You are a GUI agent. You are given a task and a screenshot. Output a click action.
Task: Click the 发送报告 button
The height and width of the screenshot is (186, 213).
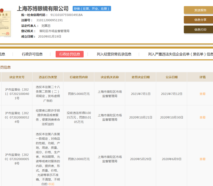click(198, 10)
